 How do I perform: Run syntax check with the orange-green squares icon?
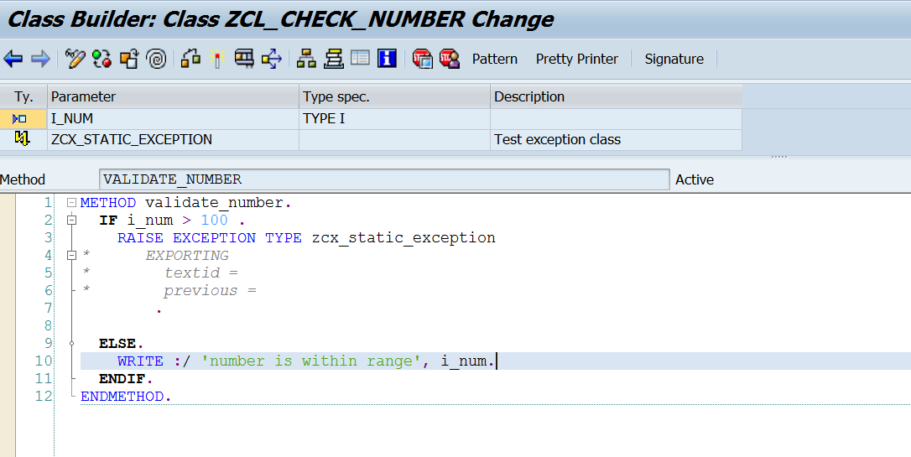click(190, 59)
